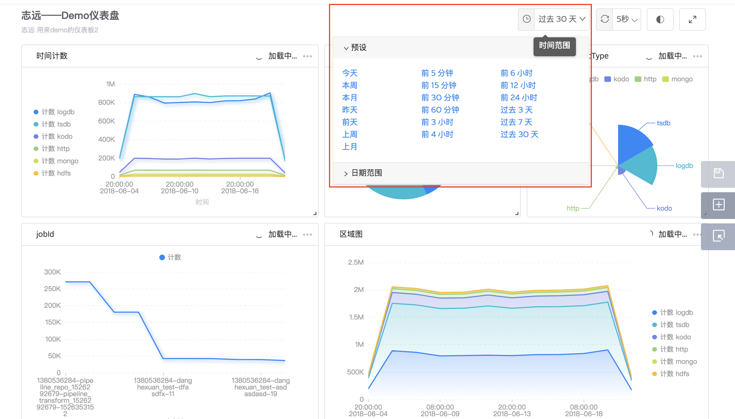This screenshot has height=419, width=735.
Task: Click the 时间计数 panel title
Action: (x=52, y=56)
